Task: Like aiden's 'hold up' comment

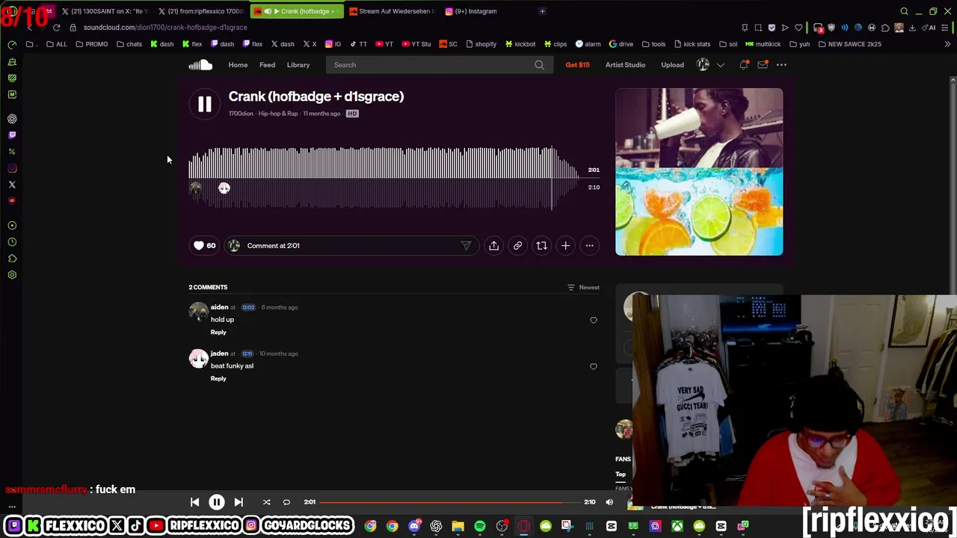Action: (x=594, y=320)
